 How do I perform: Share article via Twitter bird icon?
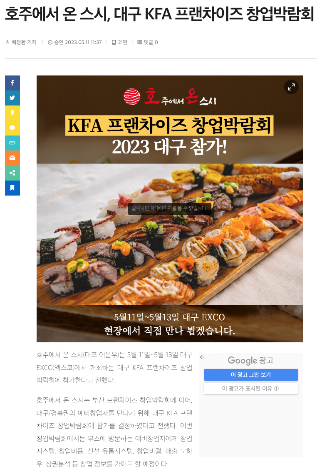(x=12, y=98)
